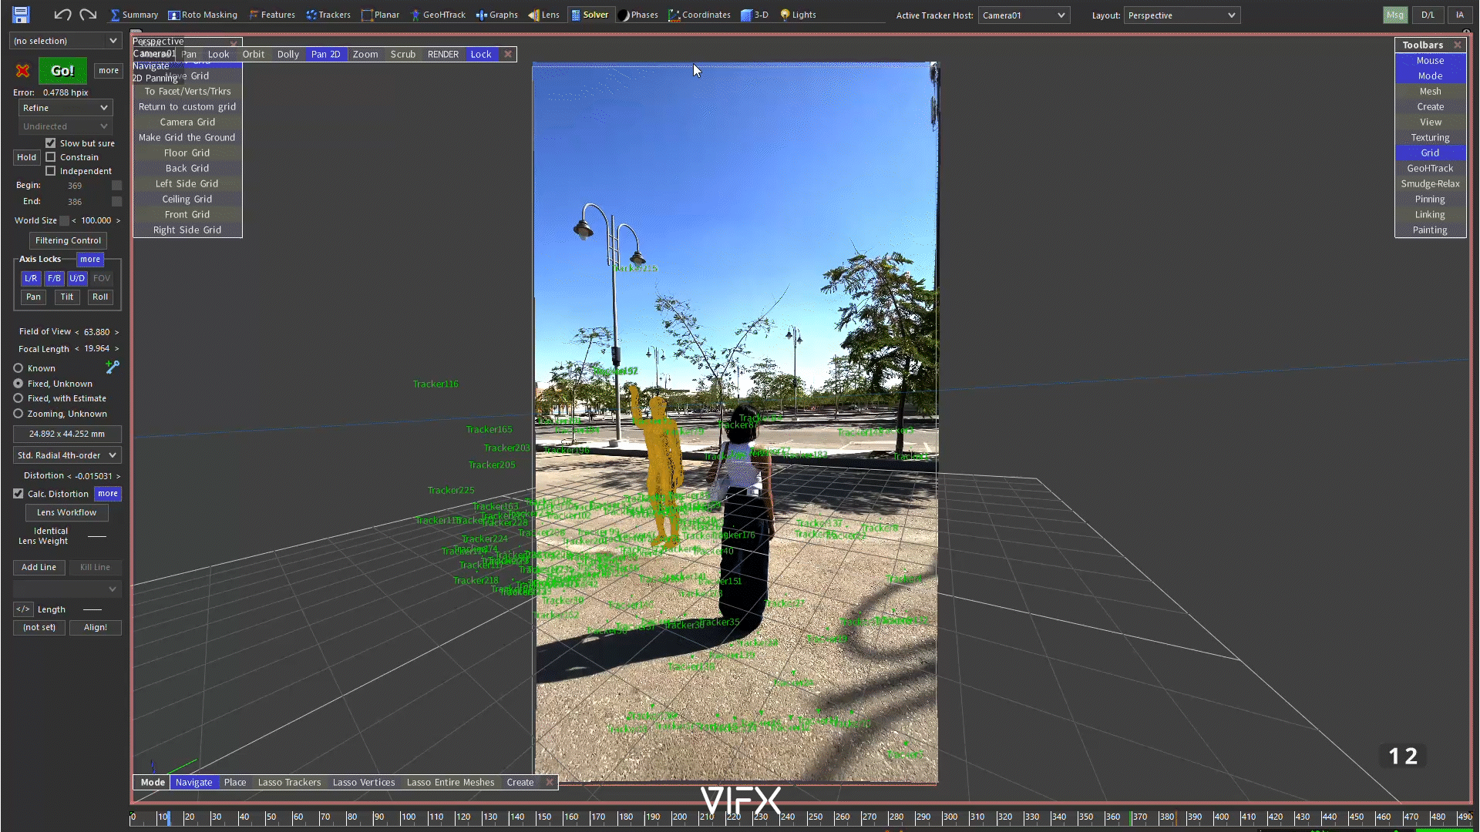
Task: Toggle the Calc. Distortion checkbox
Action: click(18, 494)
